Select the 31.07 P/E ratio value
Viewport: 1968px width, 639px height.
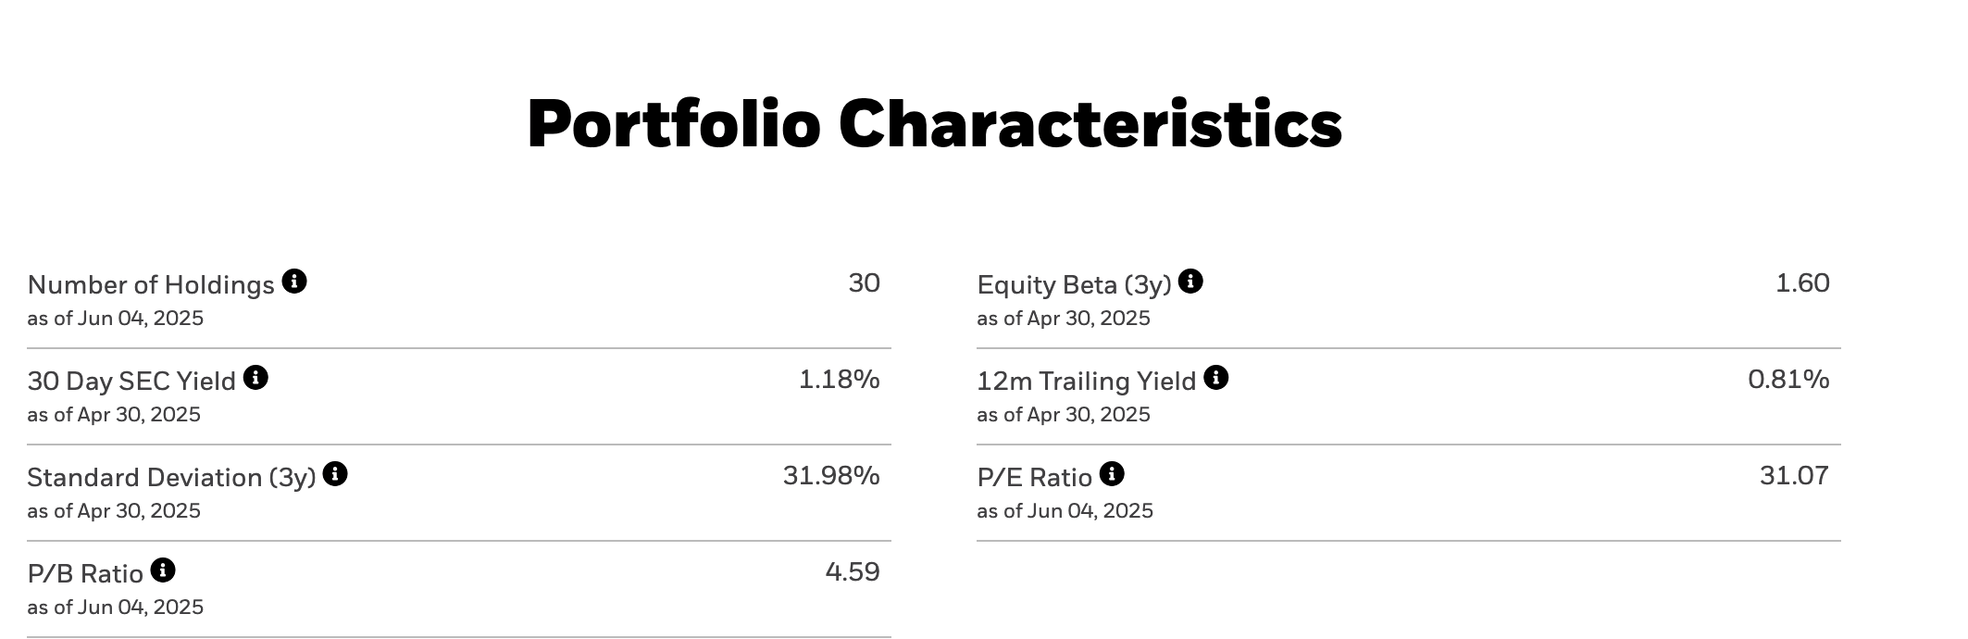pos(1793,475)
